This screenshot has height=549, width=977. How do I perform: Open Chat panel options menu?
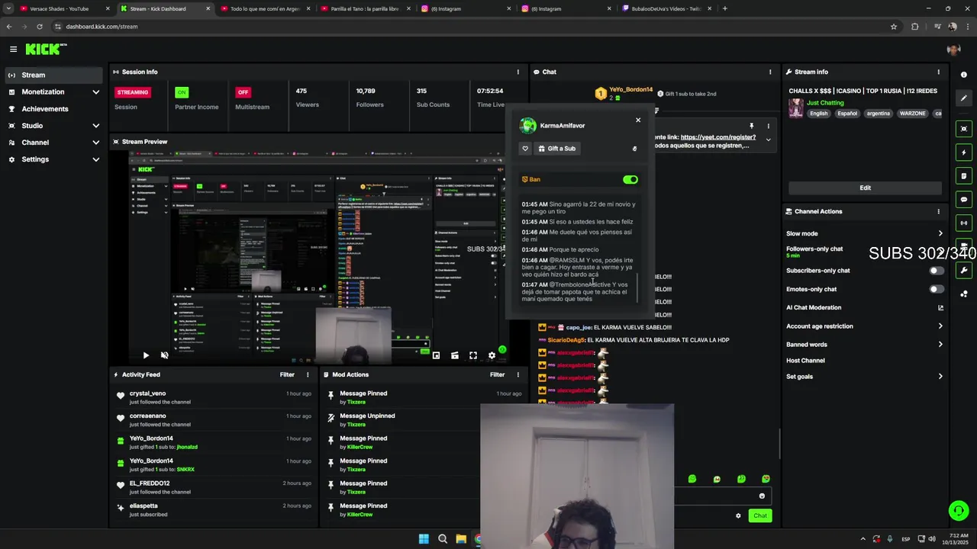(769, 72)
